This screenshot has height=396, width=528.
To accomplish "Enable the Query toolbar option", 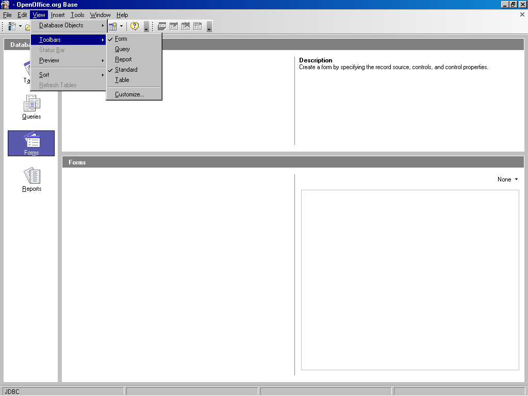I will [x=122, y=49].
